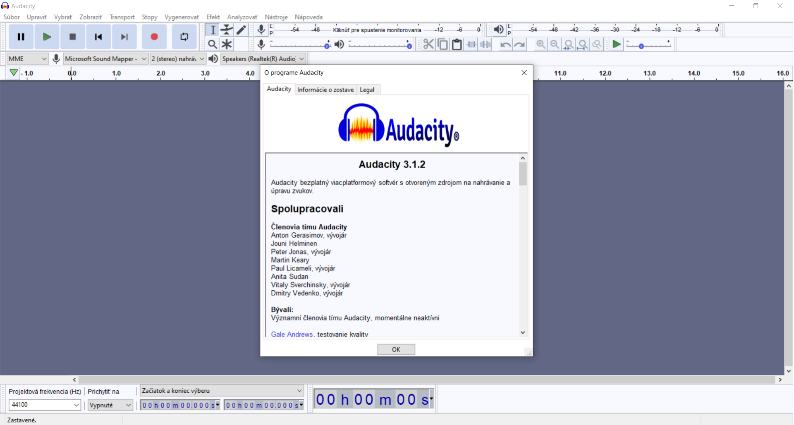Screen dimensions: 794x425
Task: Select the Draw (pencil) tool
Action: click(241, 30)
